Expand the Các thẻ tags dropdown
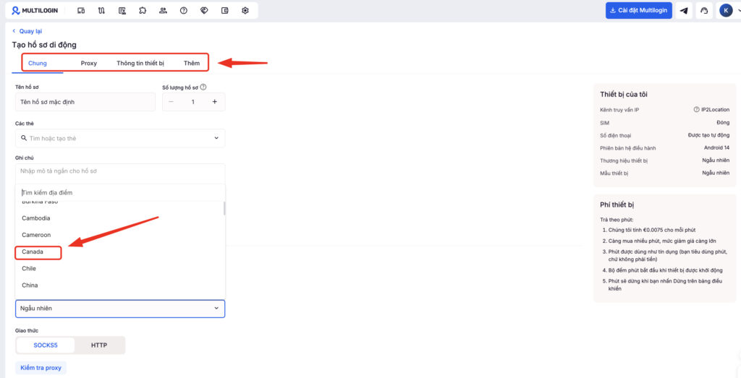Image resolution: width=741 pixels, height=378 pixels. point(216,138)
